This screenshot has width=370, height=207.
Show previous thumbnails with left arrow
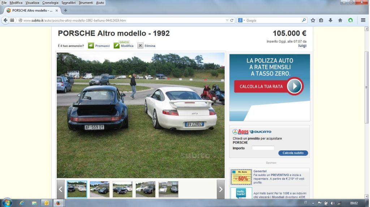[x=61, y=189]
